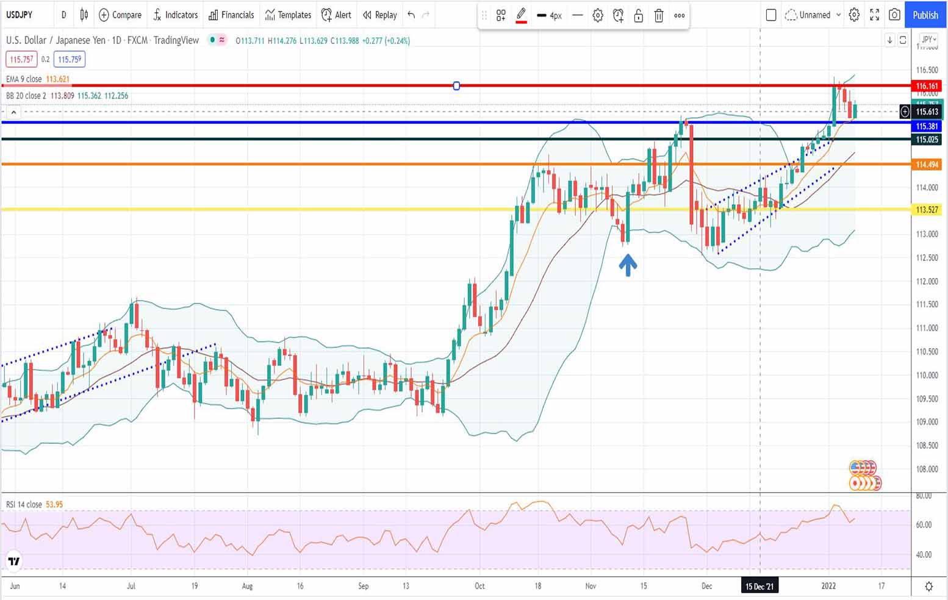
Task: Undo the last chart action
Action: click(411, 15)
